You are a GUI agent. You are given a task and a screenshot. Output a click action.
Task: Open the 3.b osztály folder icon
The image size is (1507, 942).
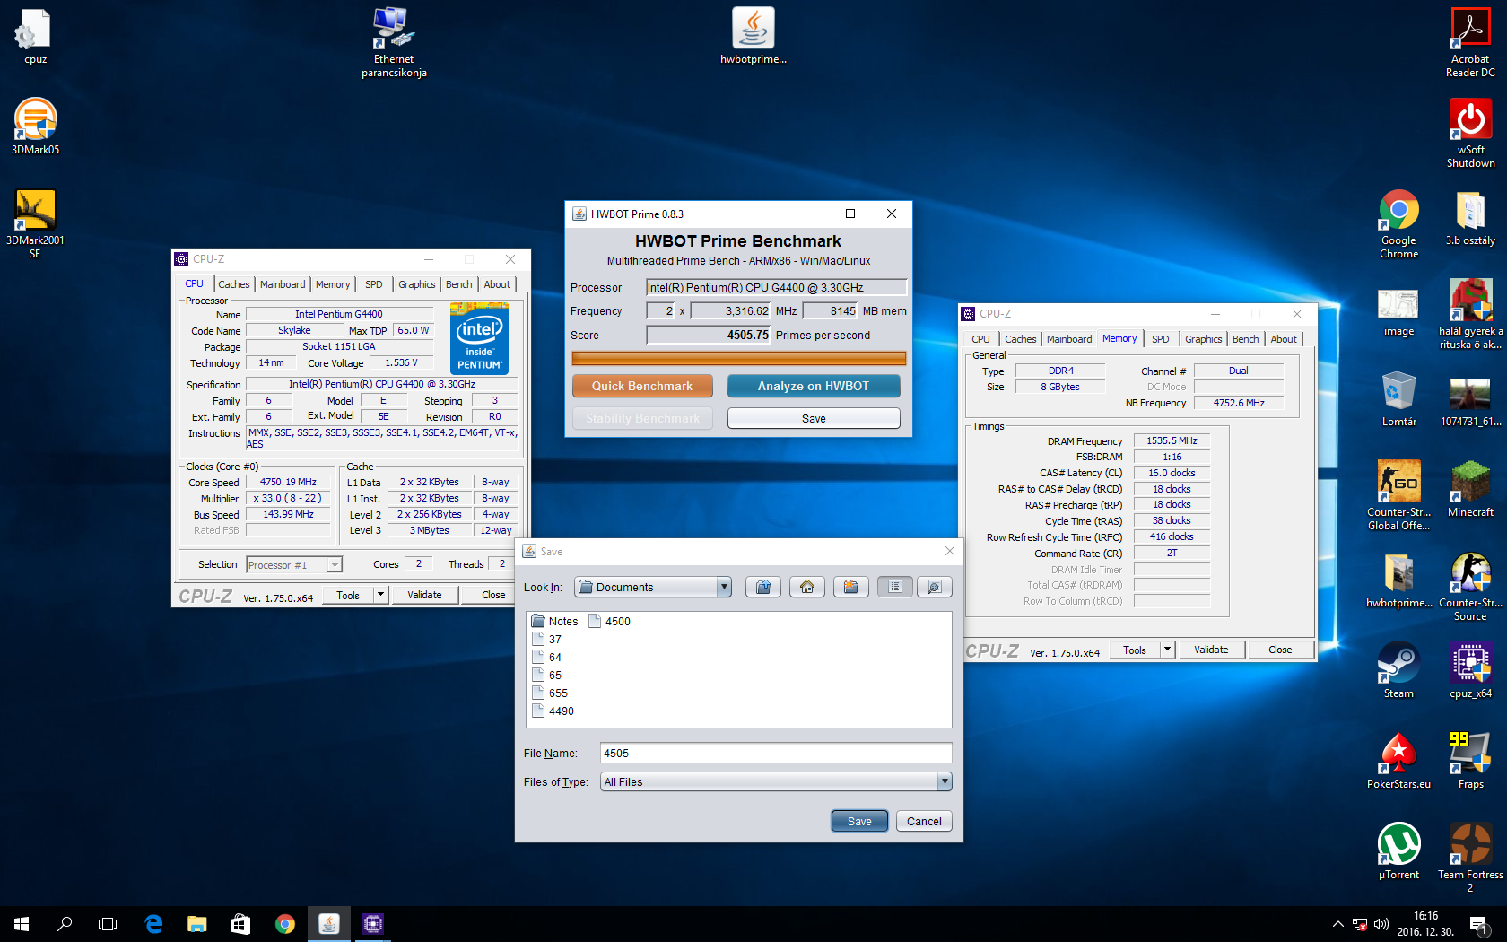[1470, 217]
